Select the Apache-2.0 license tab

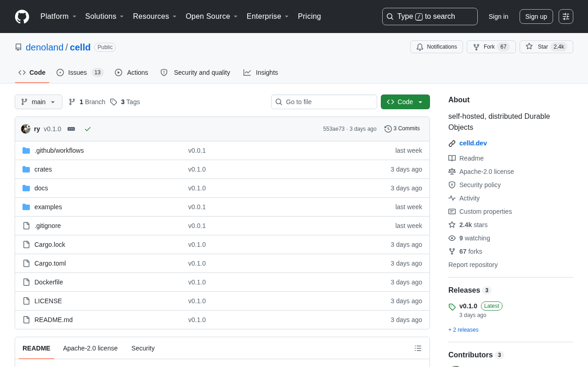pyautogui.click(x=90, y=348)
